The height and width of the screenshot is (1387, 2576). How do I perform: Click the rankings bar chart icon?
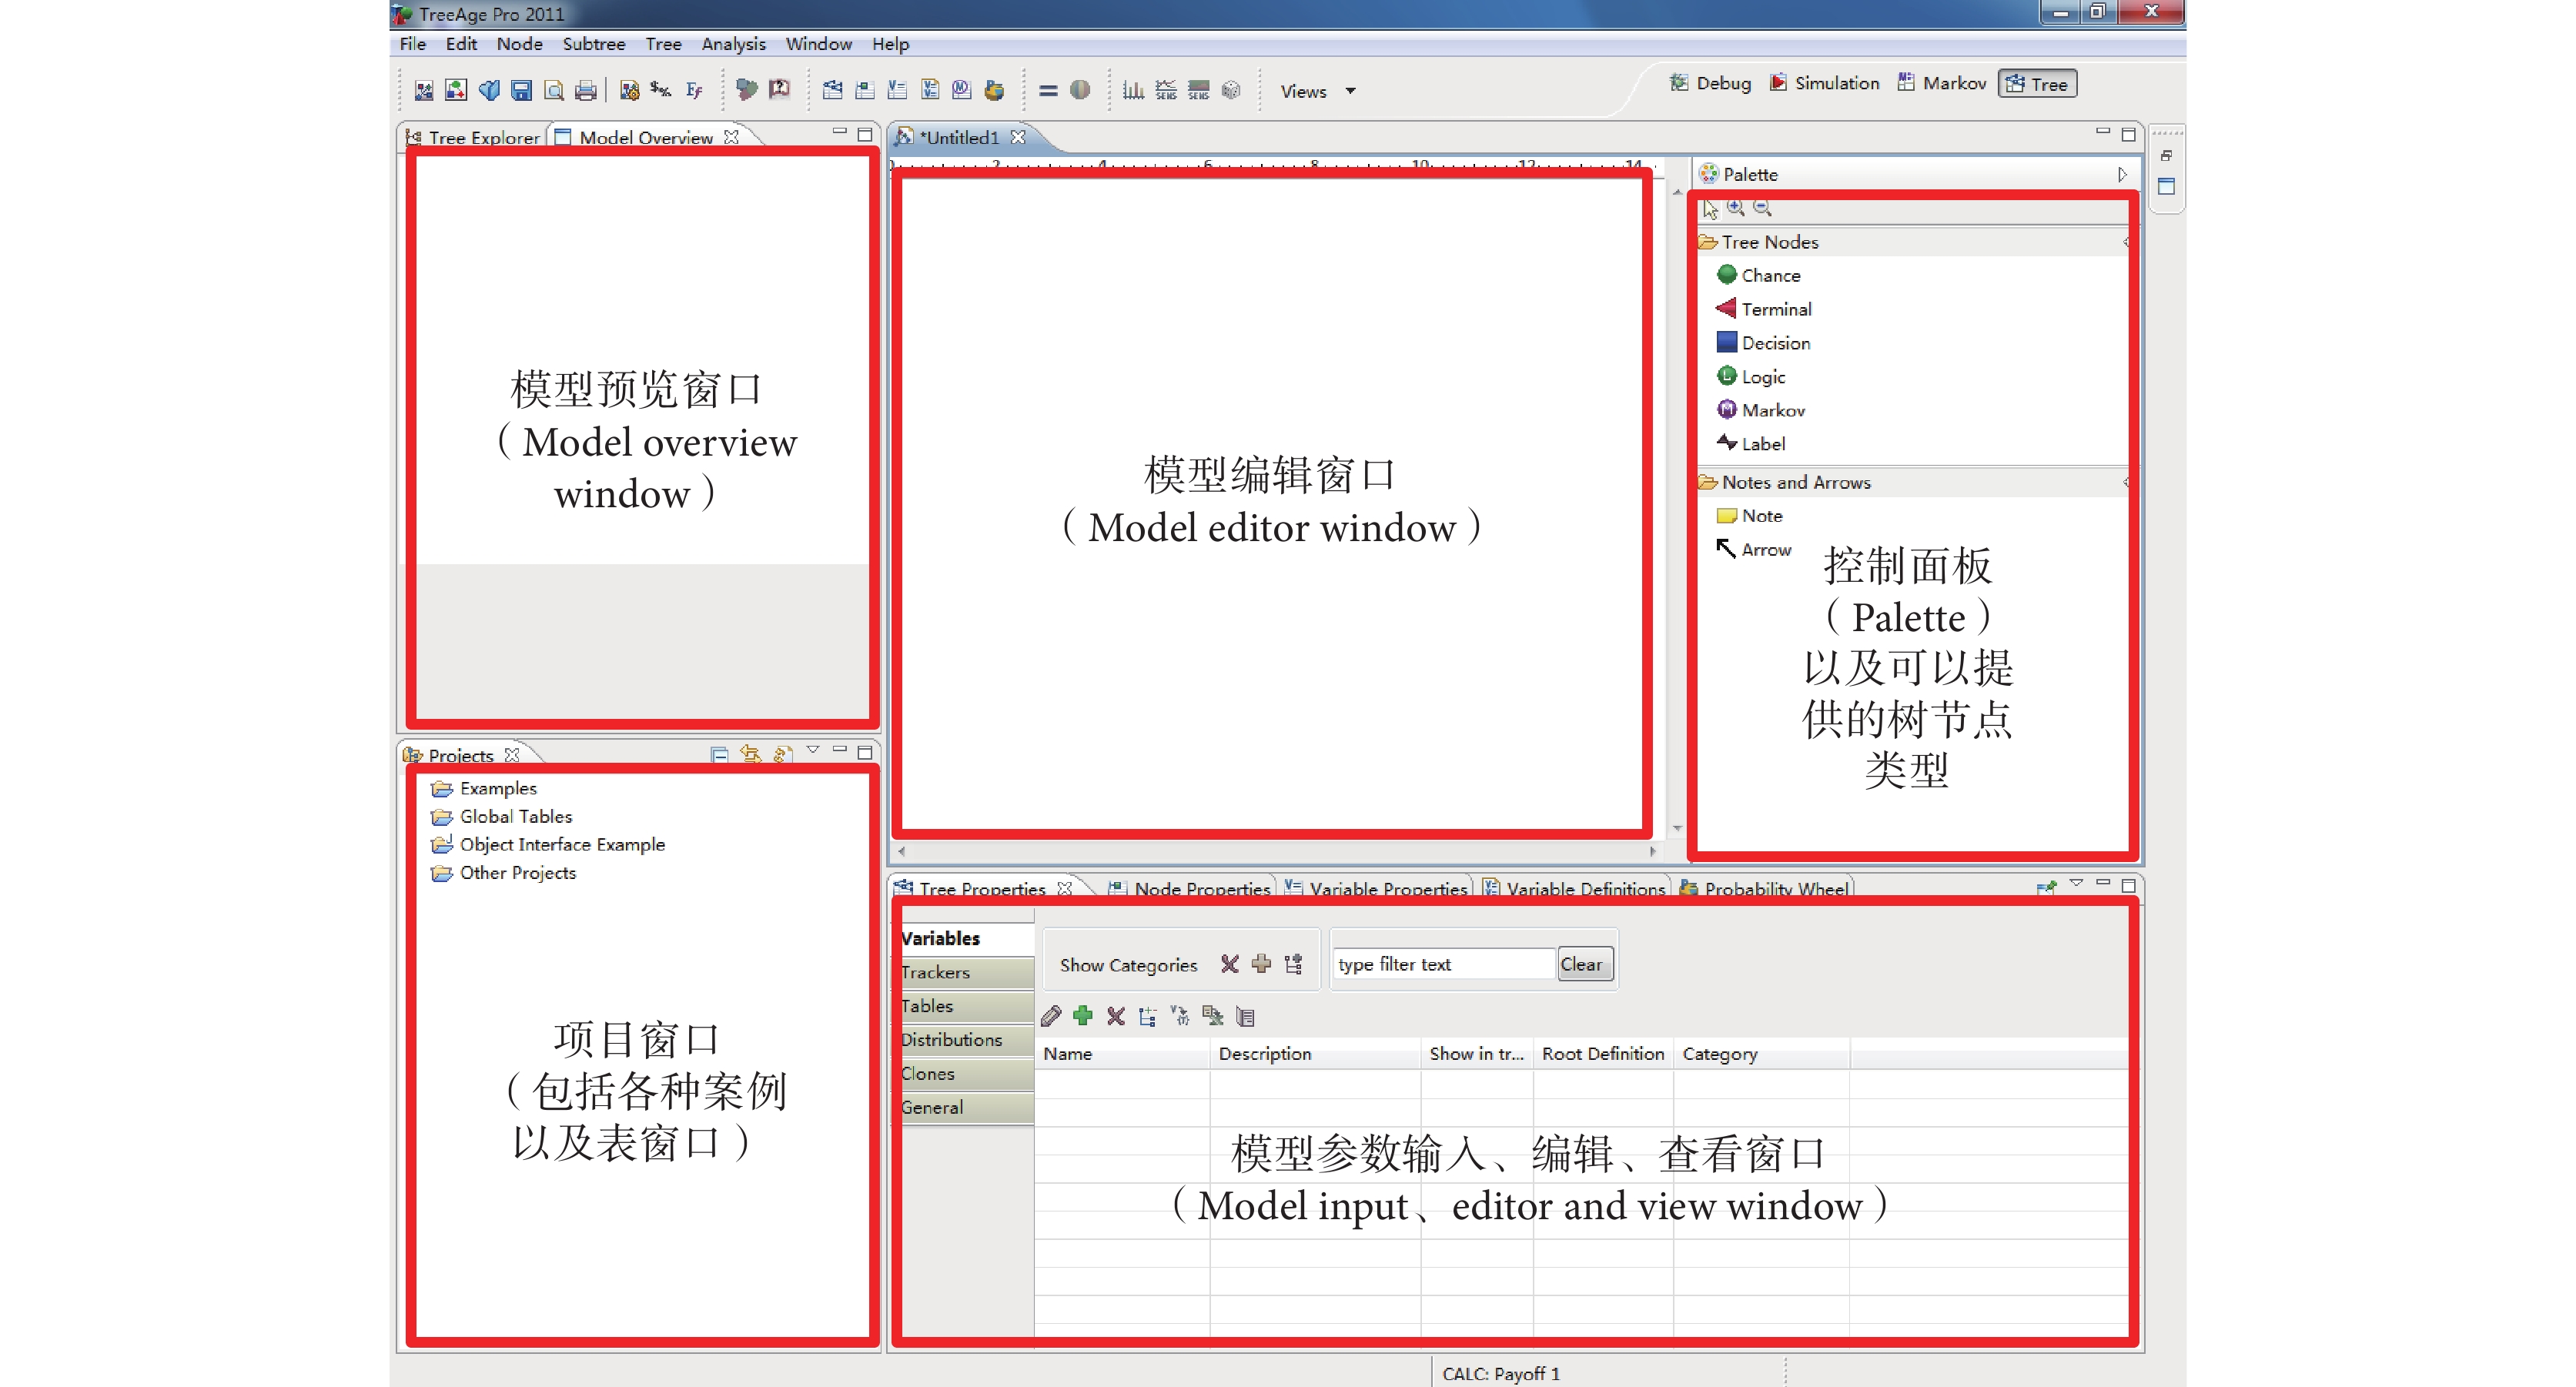[1133, 91]
